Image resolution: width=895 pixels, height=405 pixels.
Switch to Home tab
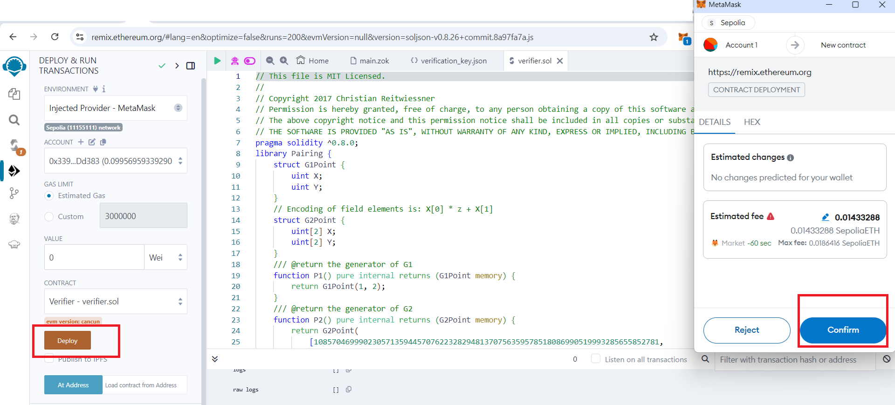[x=312, y=61]
